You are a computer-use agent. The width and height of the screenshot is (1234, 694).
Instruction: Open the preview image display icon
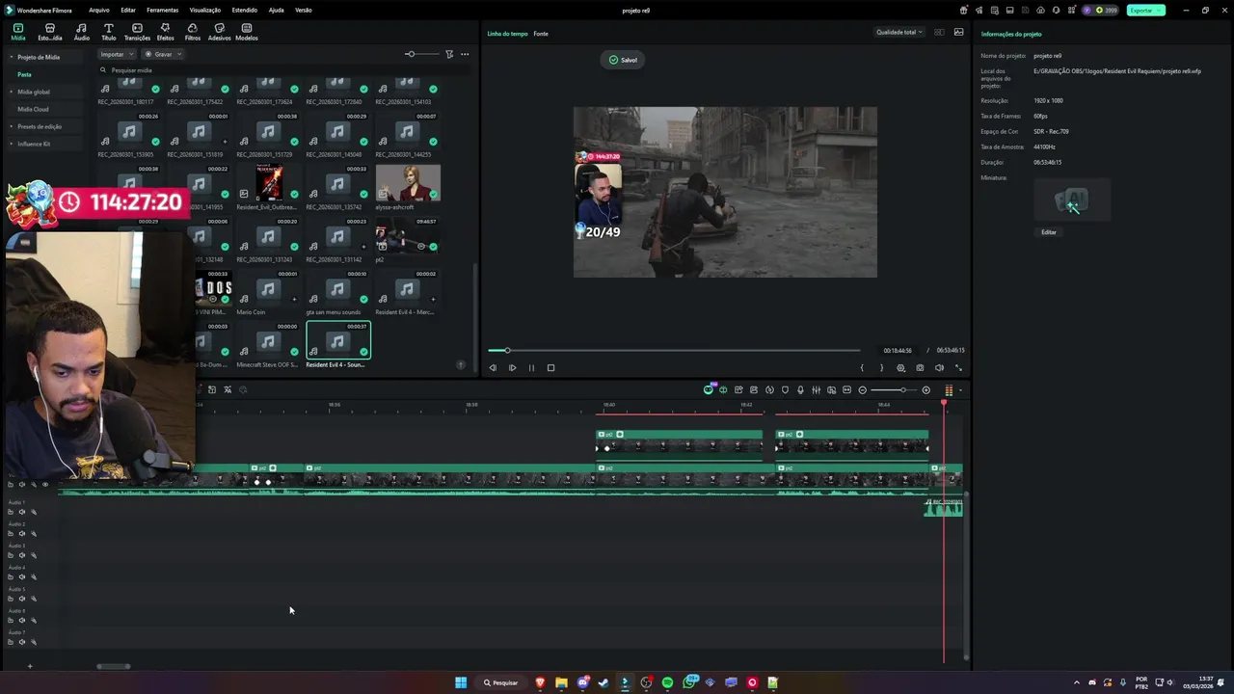(x=958, y=32)
